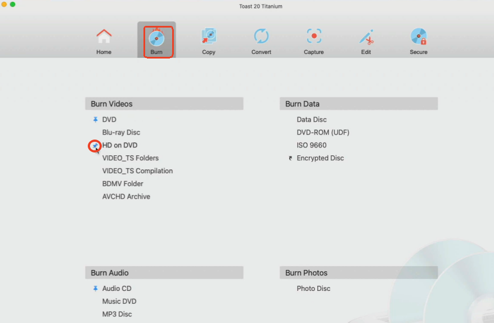Unpin the Audio CD project
The height and width of the screenshot is (323, 494).
tap(95, 289)
